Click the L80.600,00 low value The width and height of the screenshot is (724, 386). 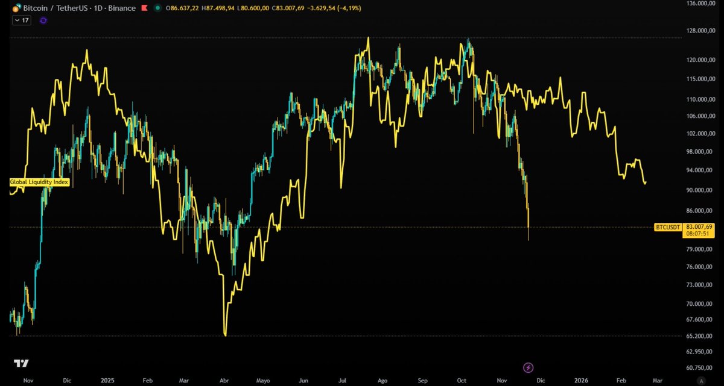(x=254, y=8)
